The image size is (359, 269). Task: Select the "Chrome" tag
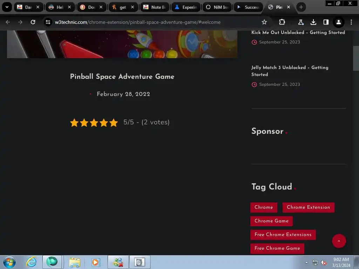[x=264, y=207]
